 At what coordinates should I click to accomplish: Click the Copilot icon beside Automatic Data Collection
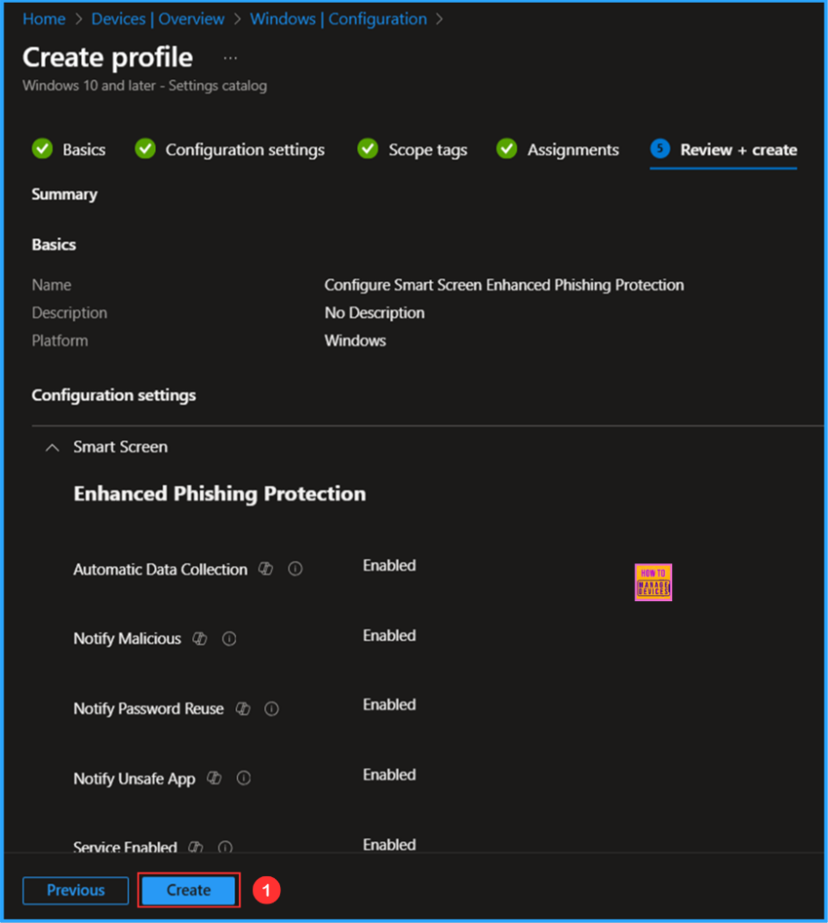266,569
